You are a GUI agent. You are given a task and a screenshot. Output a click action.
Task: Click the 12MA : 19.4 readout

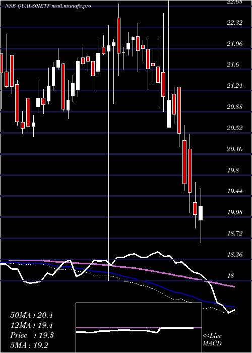point(31,325)
